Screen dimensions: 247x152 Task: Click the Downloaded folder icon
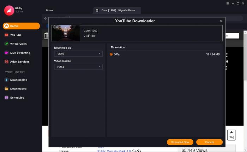(6, 89)
